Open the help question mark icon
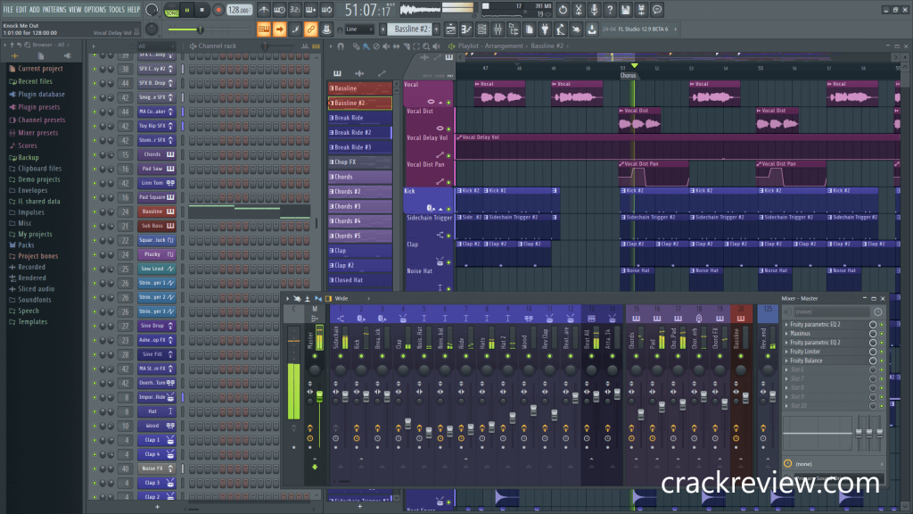The height and width of the screenshot is (514, 913). coord(609,10)
